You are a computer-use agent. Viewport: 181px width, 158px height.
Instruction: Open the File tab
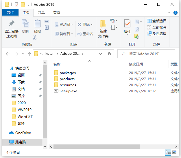(x=10, y=12)
